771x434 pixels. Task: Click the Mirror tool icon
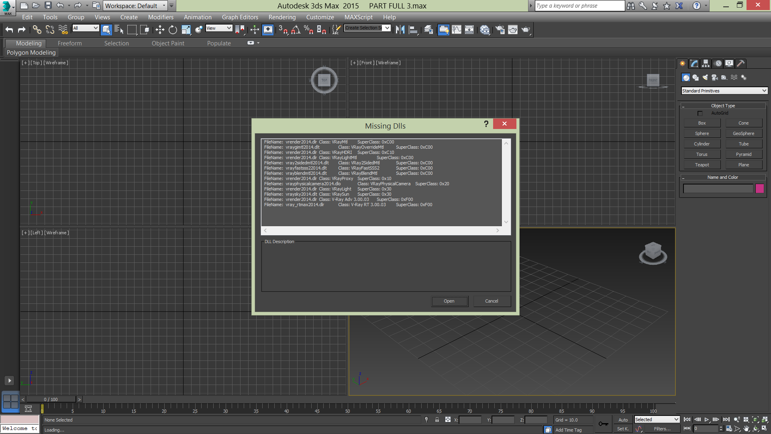[400, 29]
